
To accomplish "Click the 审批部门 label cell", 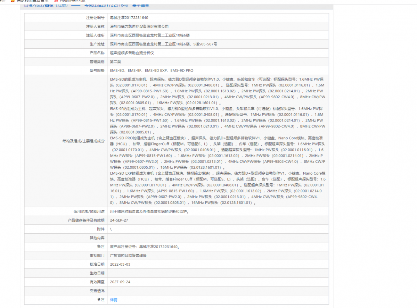I will [66, 256].
